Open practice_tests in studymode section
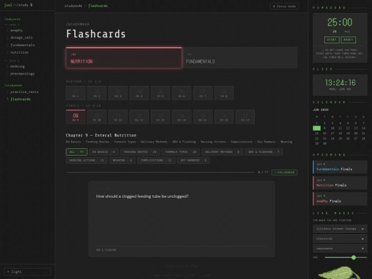This screenshot has width=372, height=279. pyautogui.click(x=24, y=92)
